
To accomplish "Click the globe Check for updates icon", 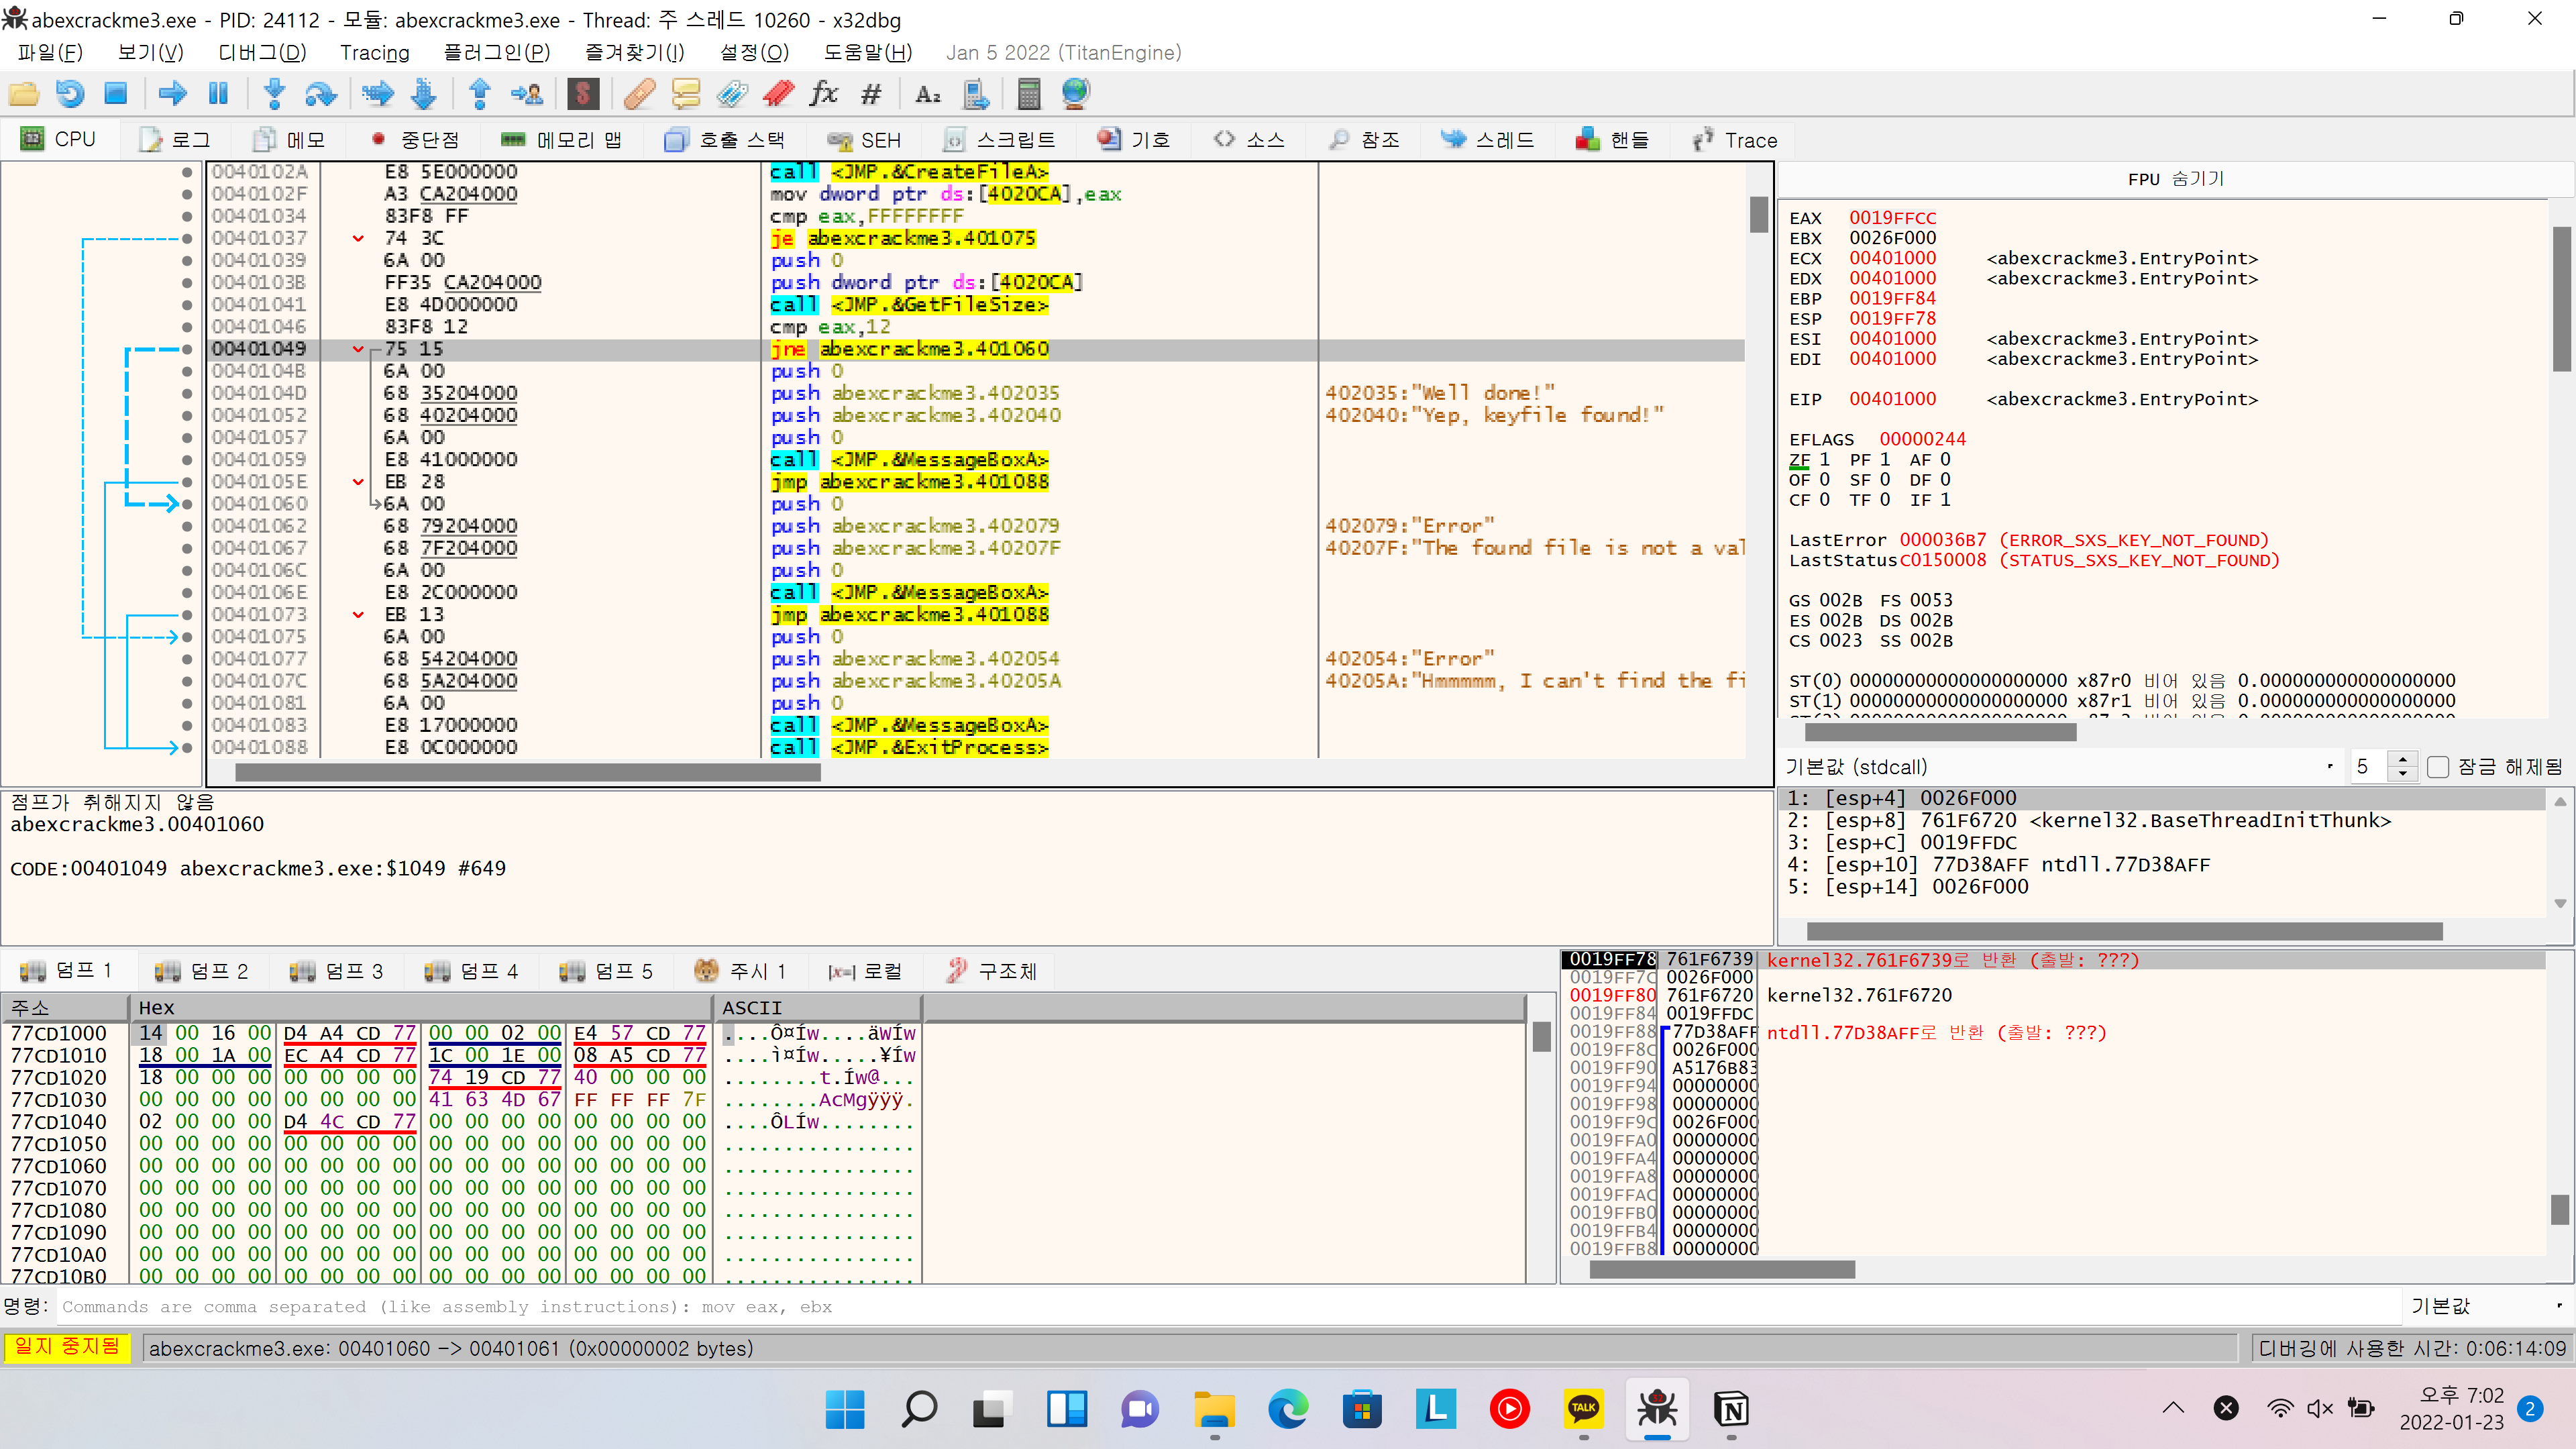I will [x=1075, y=94].
